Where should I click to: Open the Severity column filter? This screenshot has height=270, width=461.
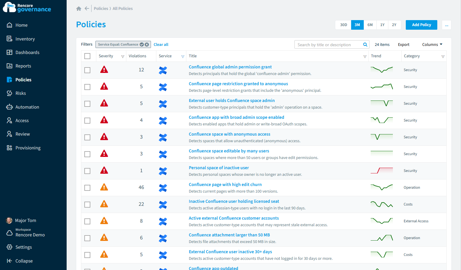122,56
